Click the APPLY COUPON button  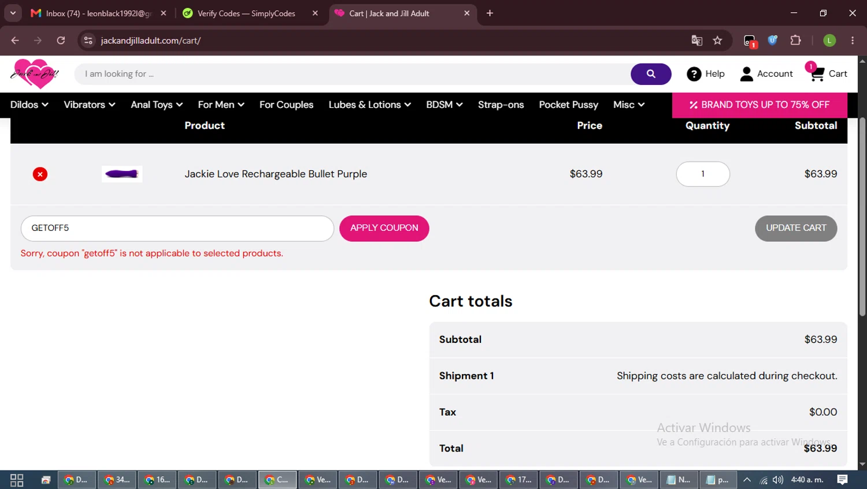pos(384,228)
